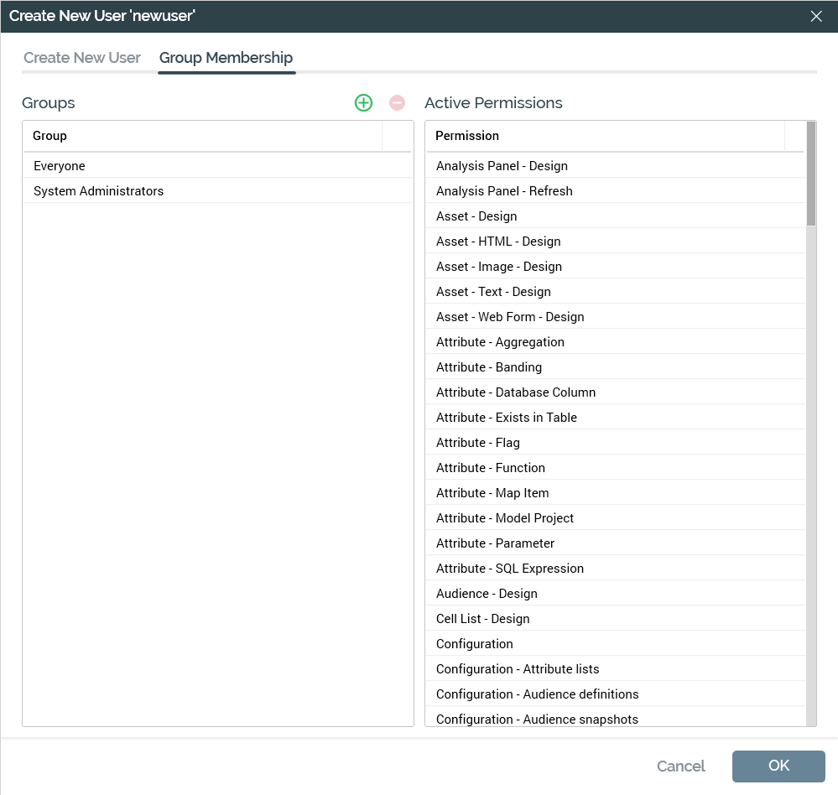838x795 pixels.
Task: Click the red remove group icon
Action: click(x=398, y=102)
